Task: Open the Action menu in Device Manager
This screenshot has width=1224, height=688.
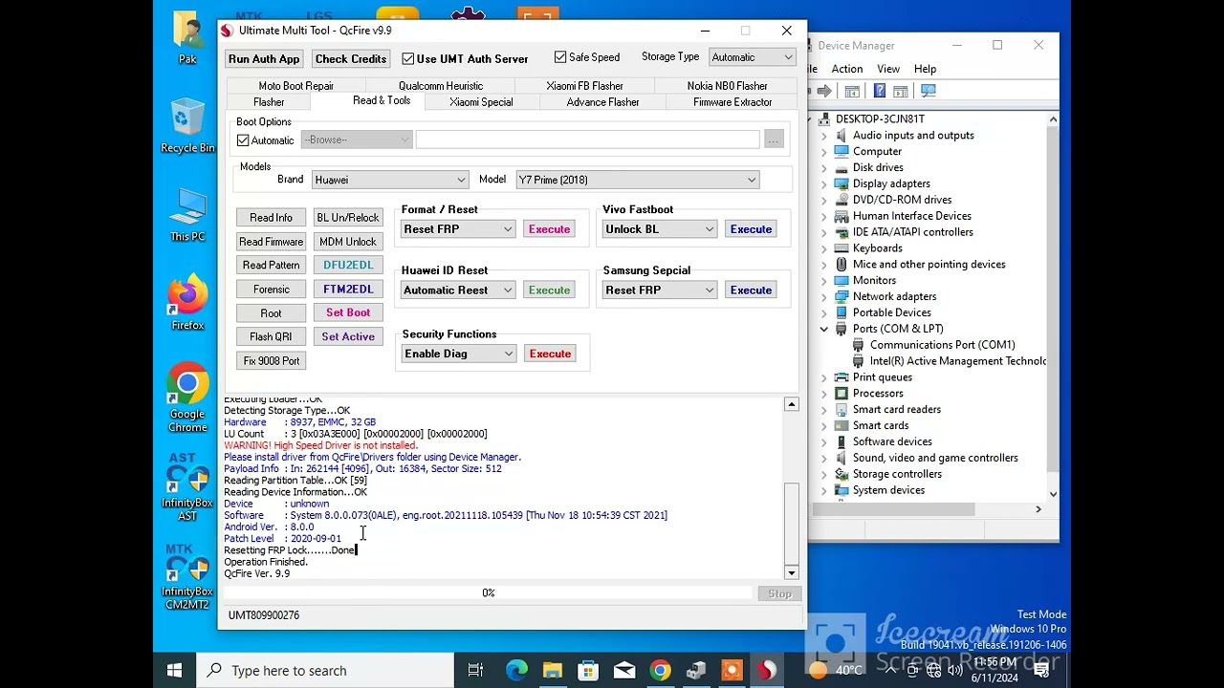Action: [x=846, y=69]
